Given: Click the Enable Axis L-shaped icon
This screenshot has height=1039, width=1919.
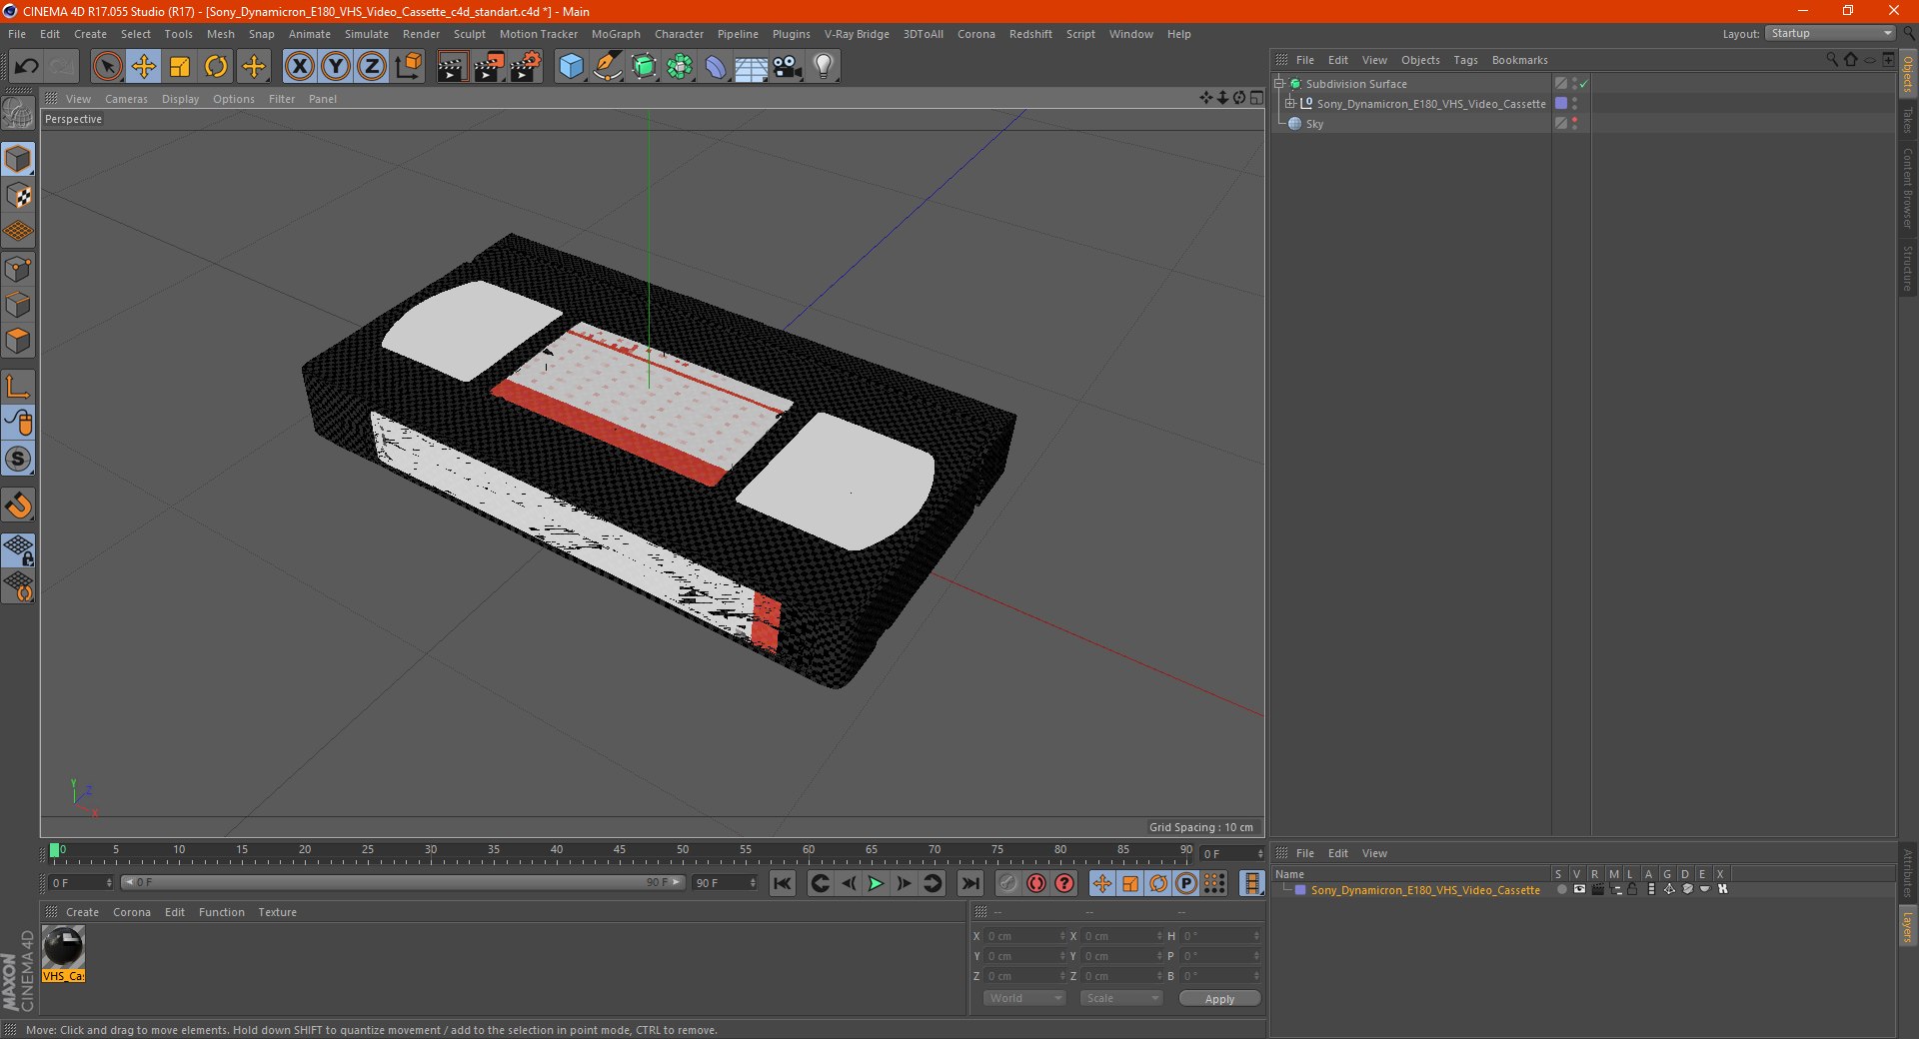Looking at the screenshot, I should click(18, 387).
